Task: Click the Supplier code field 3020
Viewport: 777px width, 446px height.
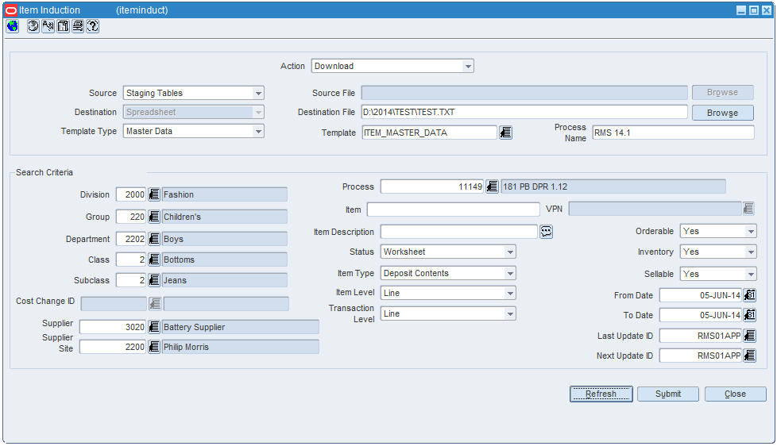Action: click(x=113, y=327)
